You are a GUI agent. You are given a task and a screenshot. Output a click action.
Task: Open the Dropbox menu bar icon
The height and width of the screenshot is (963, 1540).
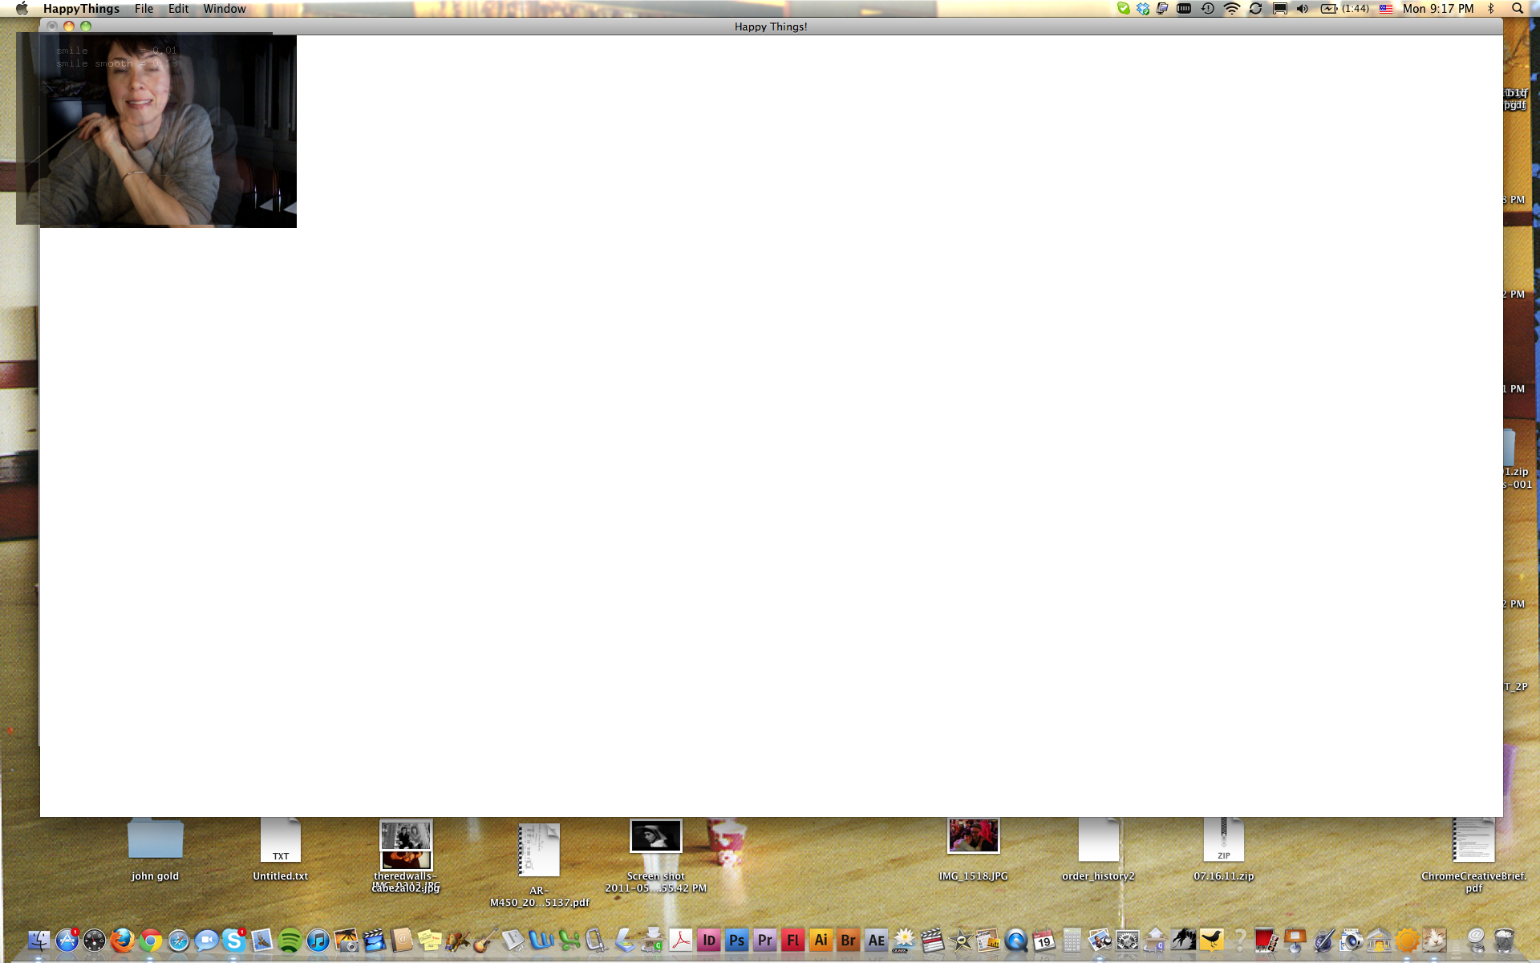tap(1143, 9)
